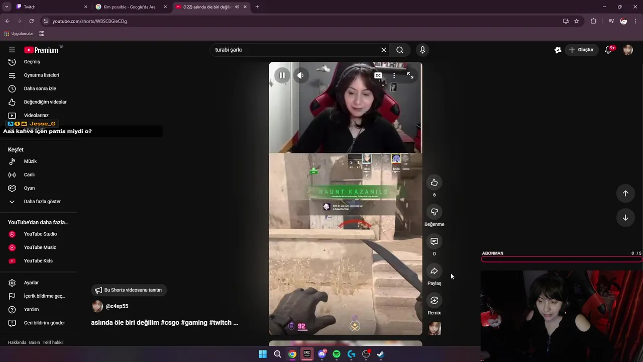Go back in browser history
This screenshot has width=643, height=362.
7,21
